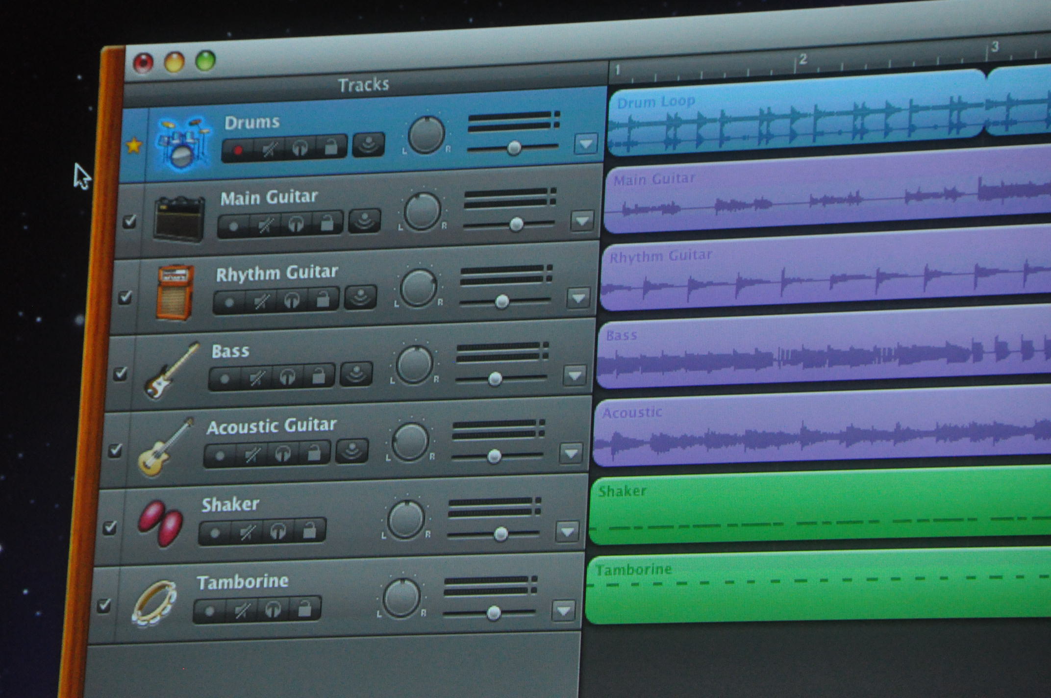
Task: Toggle the Main Guitar track checkbox
Action: pyautogui.click(x=129, y=221)
